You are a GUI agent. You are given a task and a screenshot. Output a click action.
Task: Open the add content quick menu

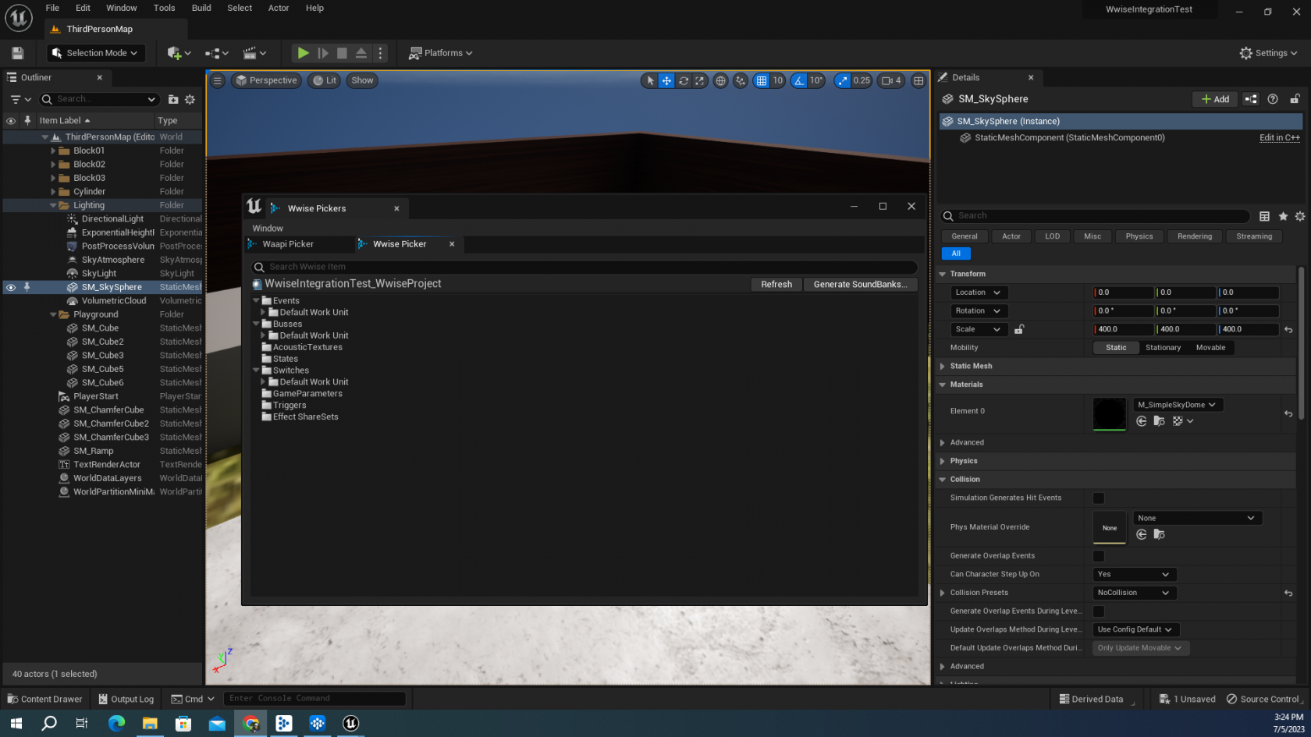point(179,53)
